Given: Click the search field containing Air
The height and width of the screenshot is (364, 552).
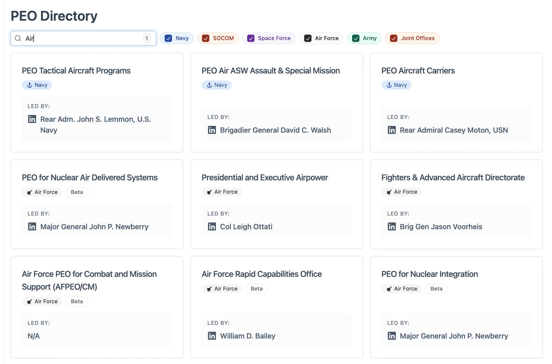Looking at the screenshot, I should [x=83, y=38].
